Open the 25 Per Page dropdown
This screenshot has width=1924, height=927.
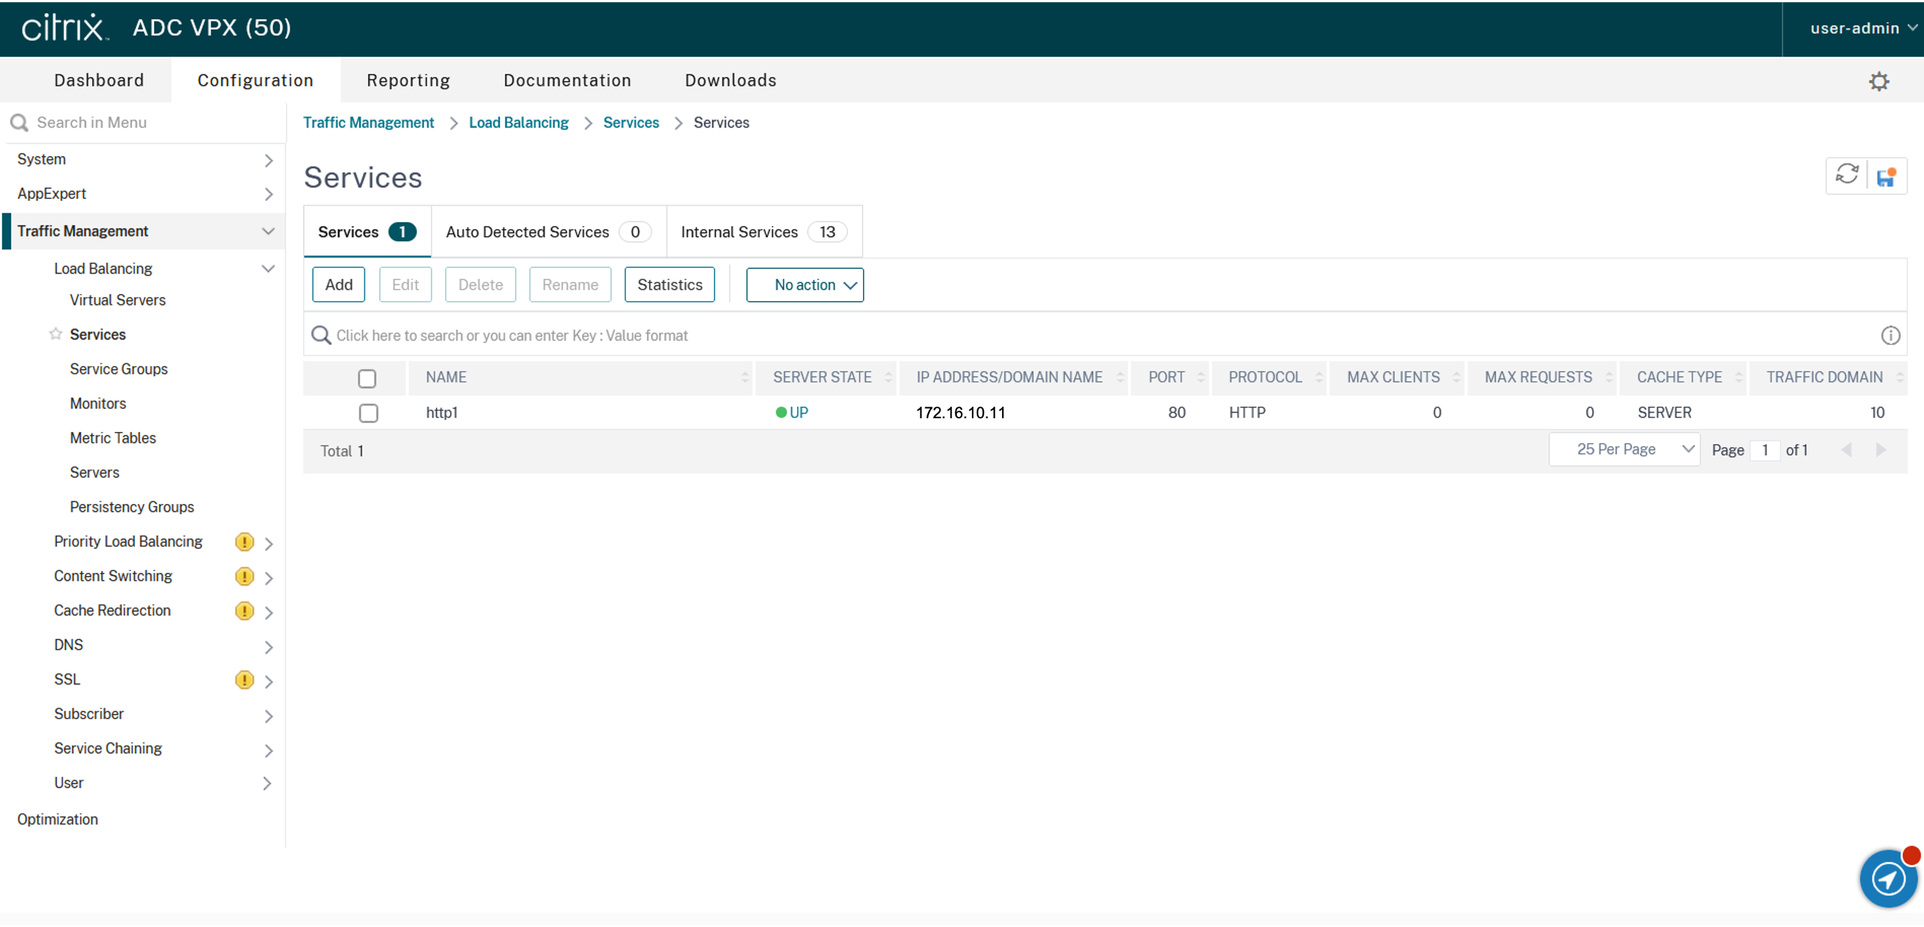coord(1624,449)
